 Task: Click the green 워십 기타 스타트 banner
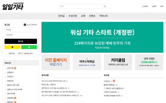(x=102, y=37)
